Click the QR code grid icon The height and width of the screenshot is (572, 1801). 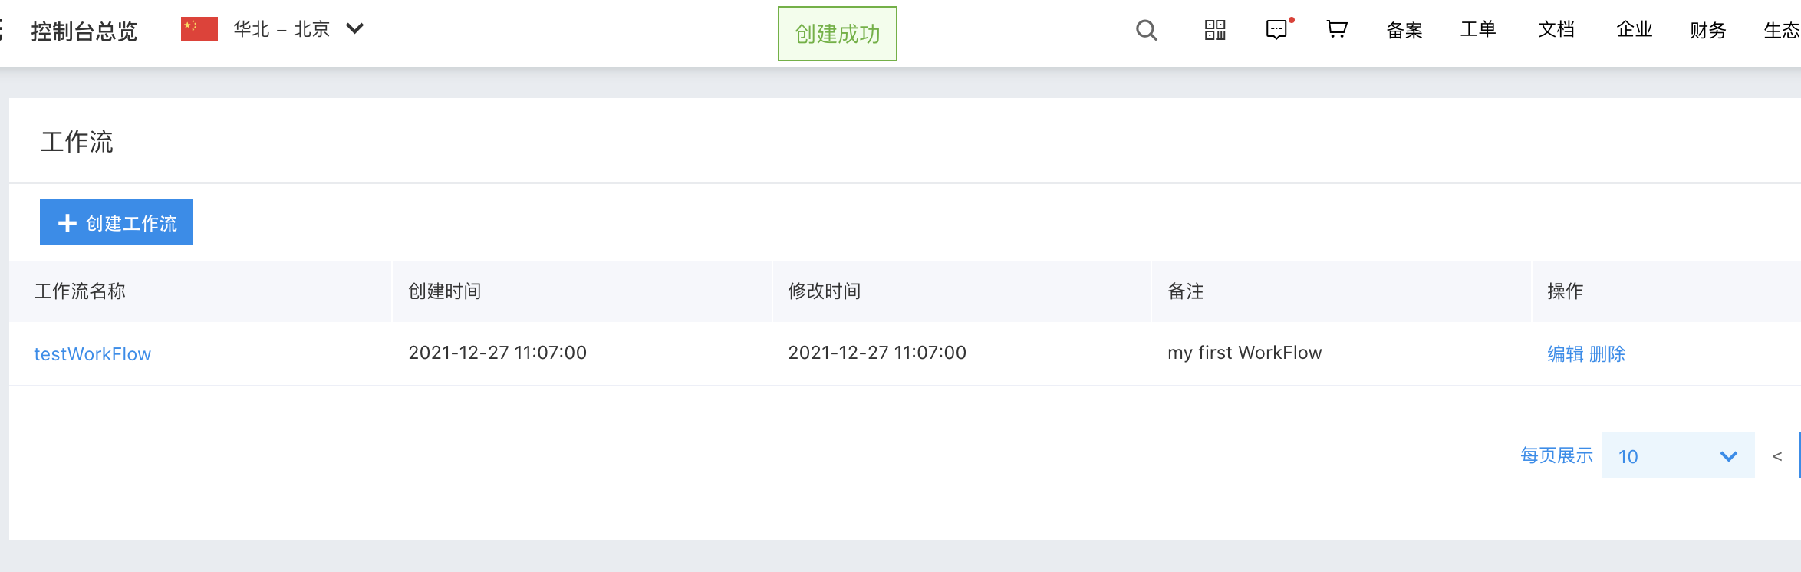[x=1215, y=30]
